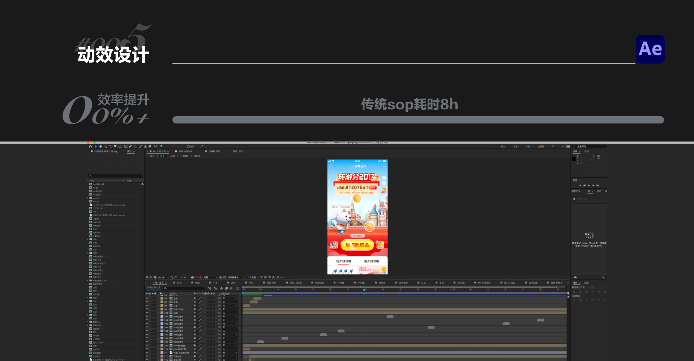Toggle motion blur enable in timeline header

pyautogui.click(x=231, y=288)
